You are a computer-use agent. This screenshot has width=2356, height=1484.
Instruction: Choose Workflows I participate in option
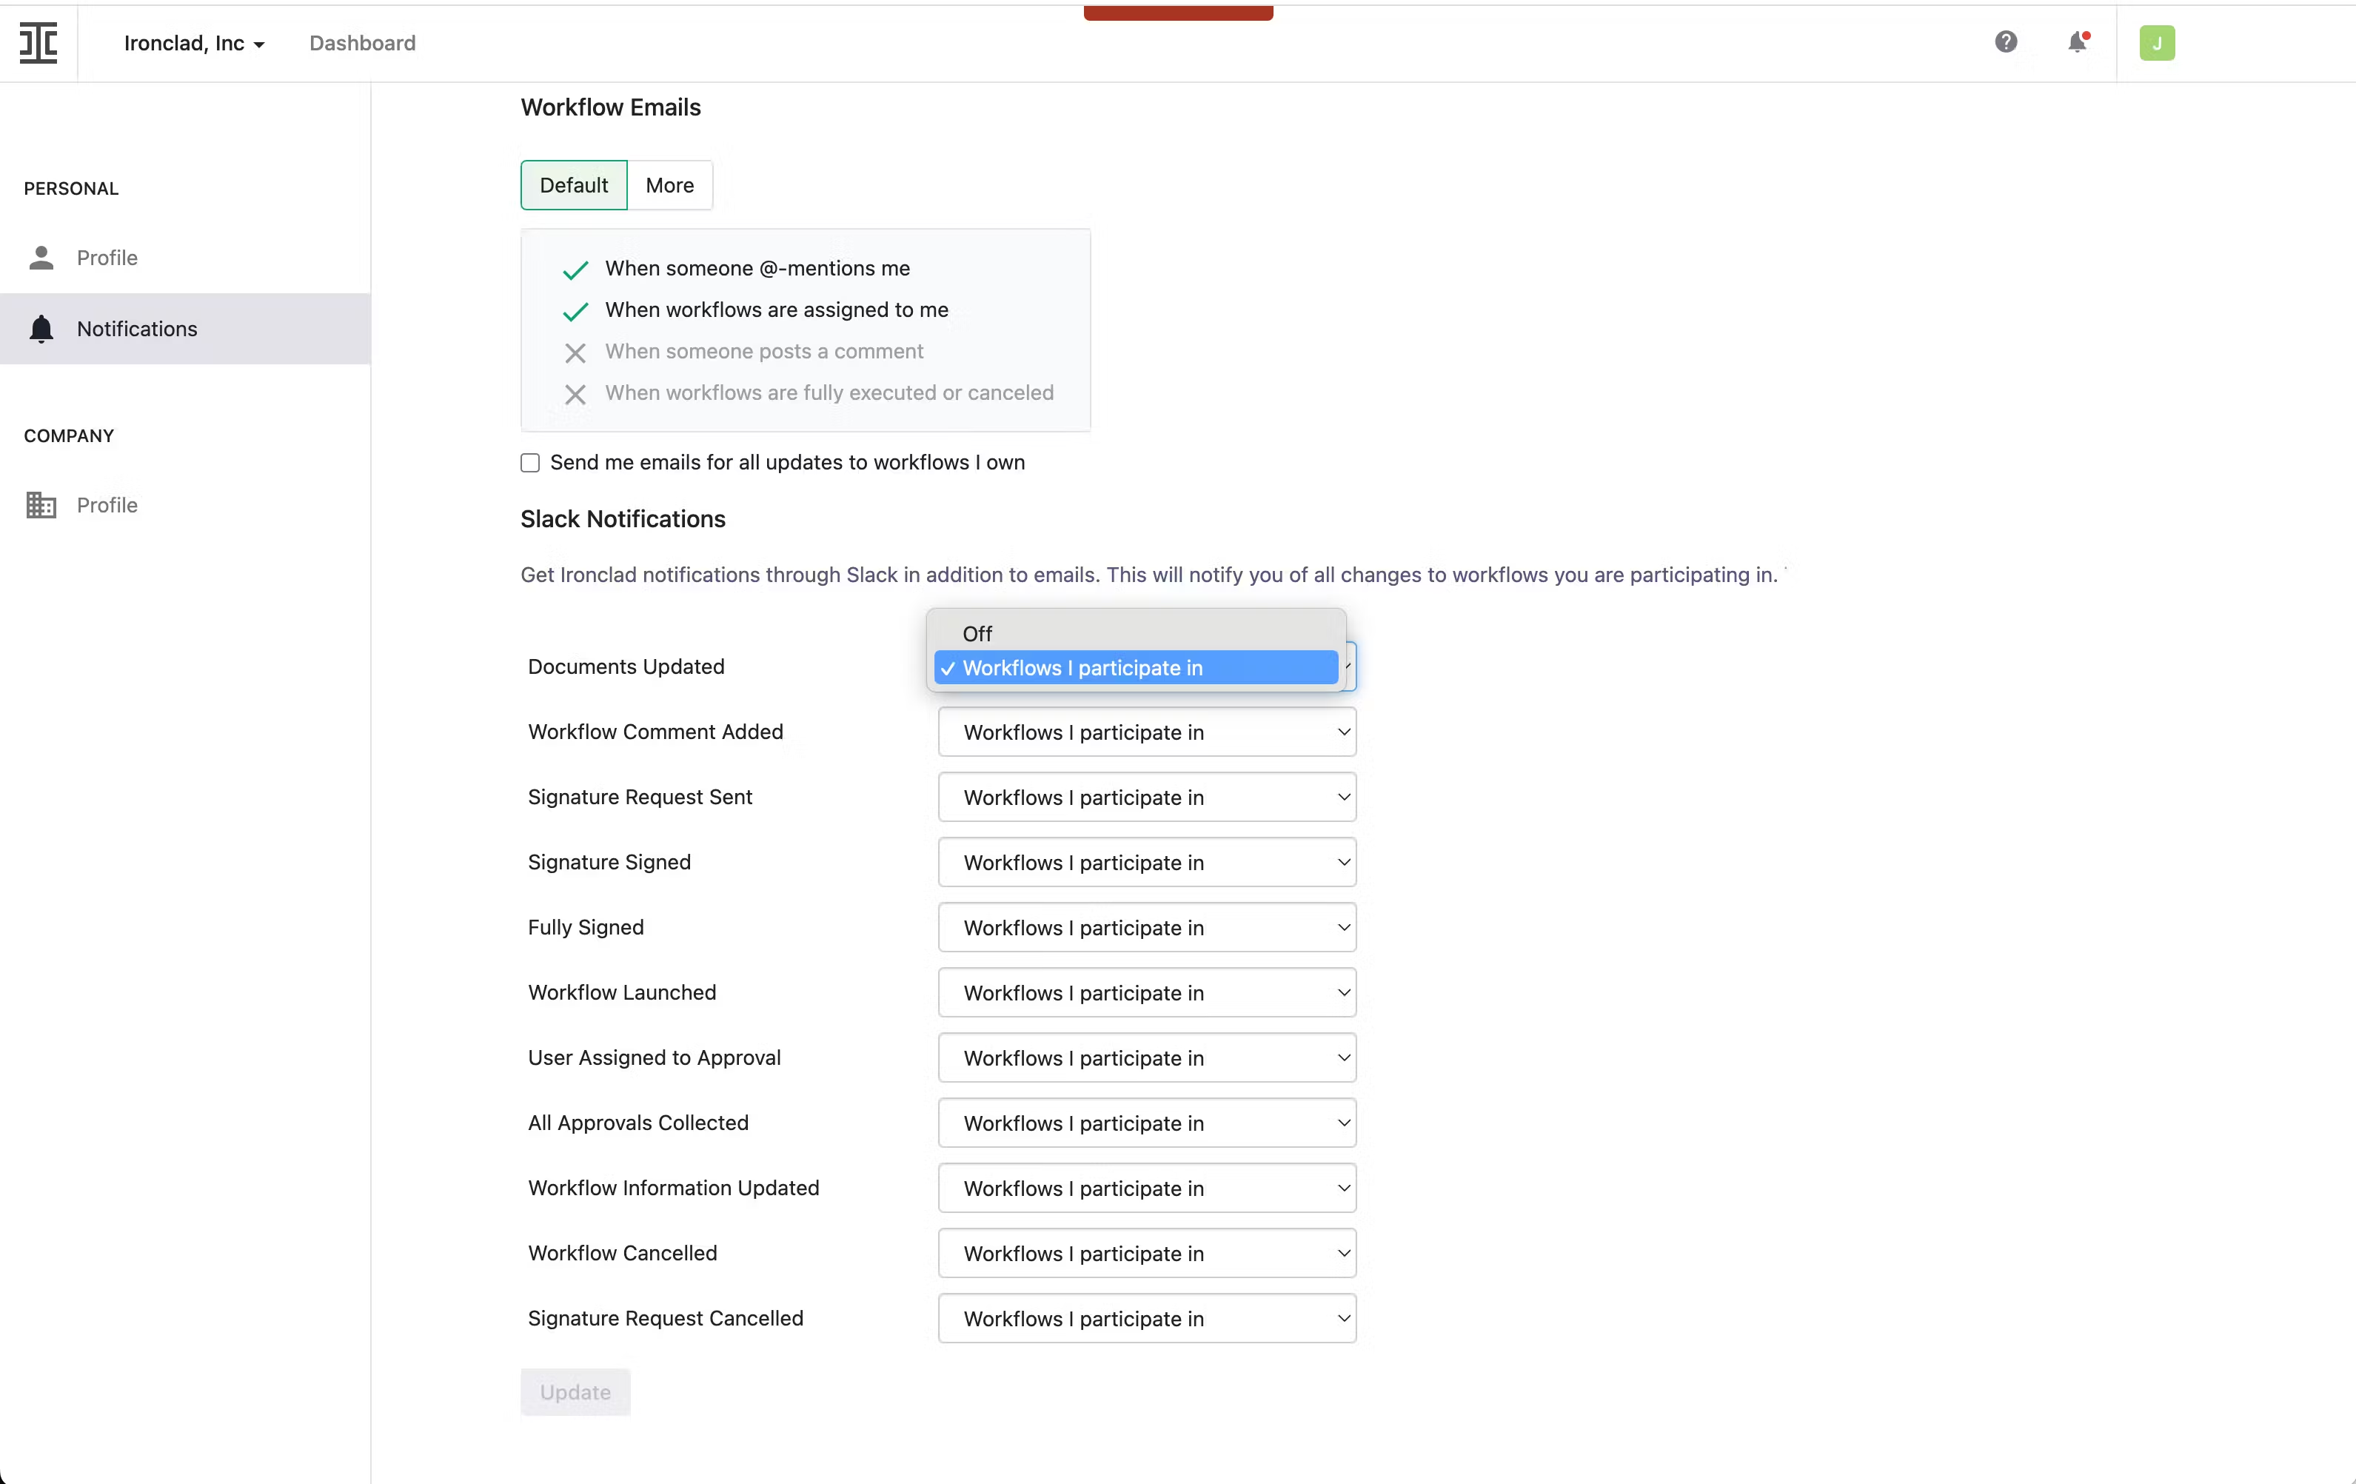click(1135, 668)
